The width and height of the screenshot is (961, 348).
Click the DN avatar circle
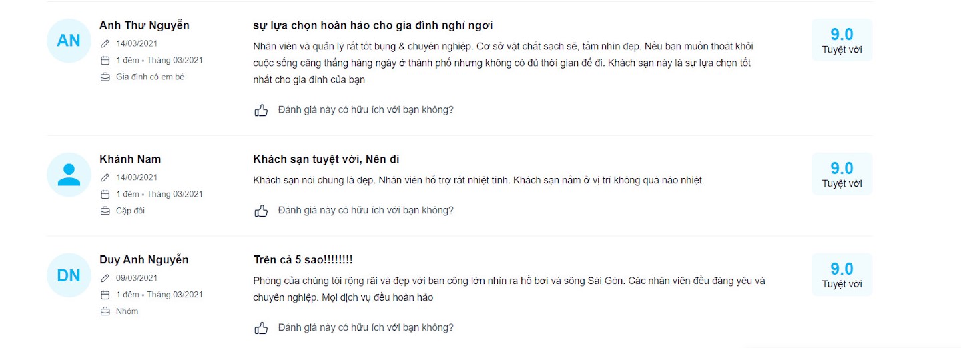(x=69, y=275)
